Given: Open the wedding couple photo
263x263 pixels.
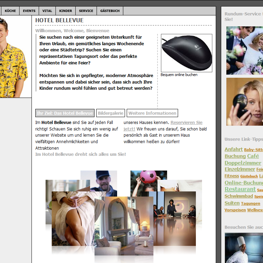Looking at the screenshot, I should tap(245, 50).
